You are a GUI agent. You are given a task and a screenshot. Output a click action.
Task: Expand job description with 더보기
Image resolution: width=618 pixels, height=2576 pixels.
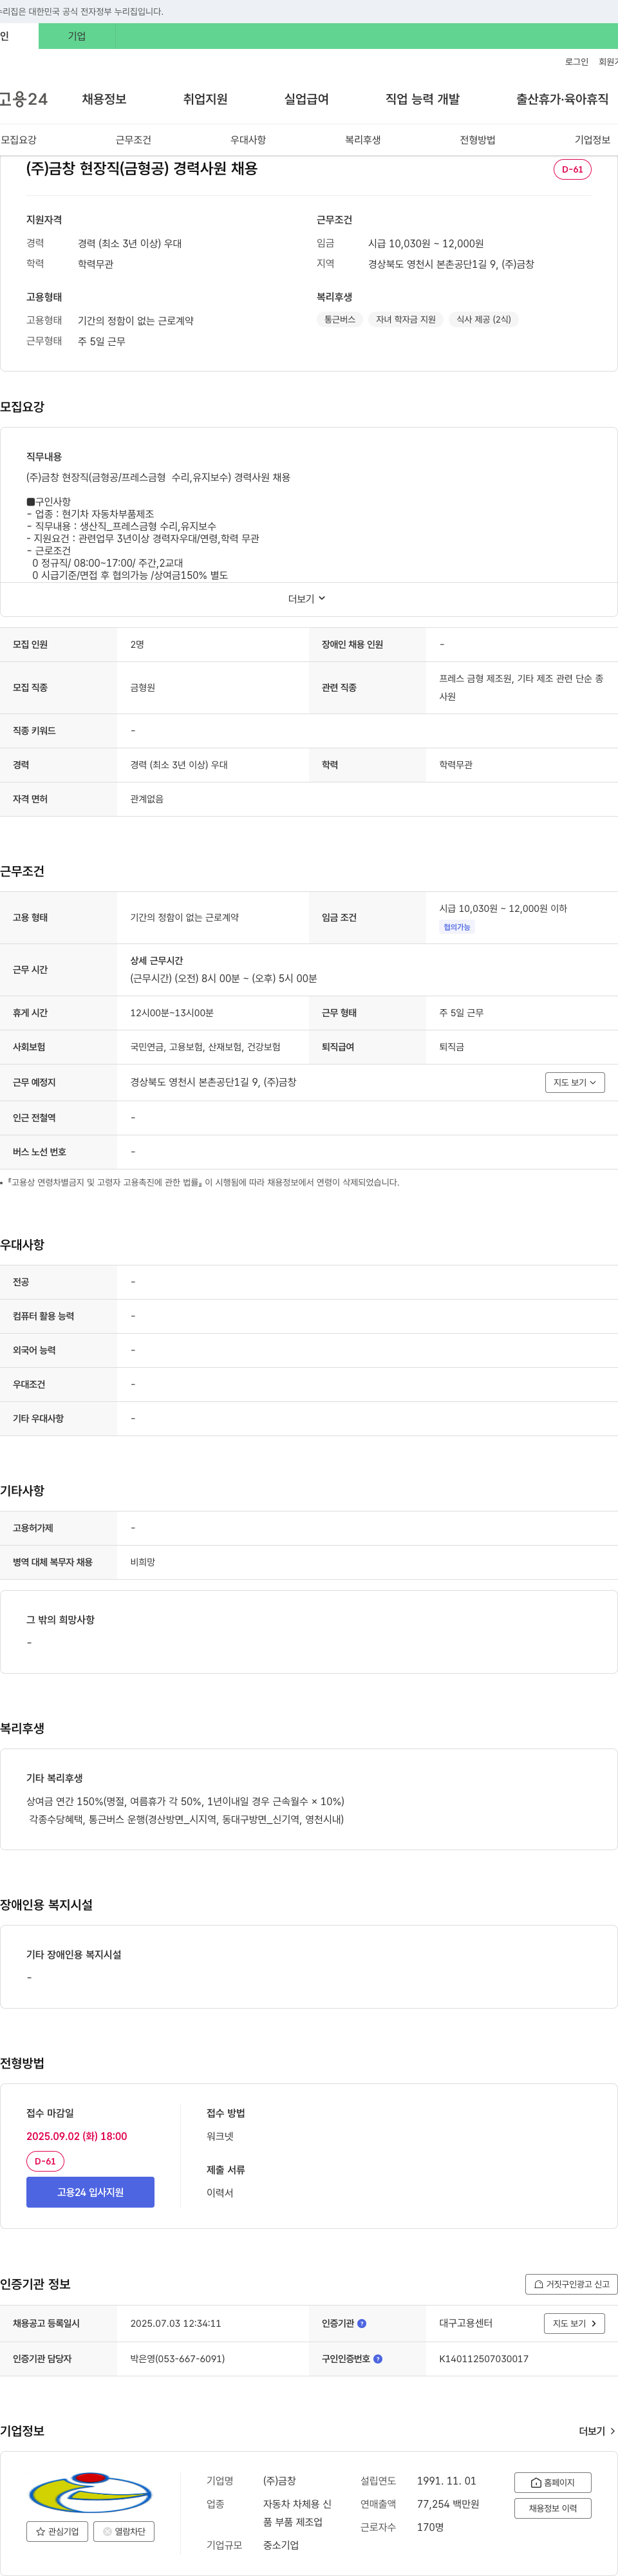coord(307,599)
